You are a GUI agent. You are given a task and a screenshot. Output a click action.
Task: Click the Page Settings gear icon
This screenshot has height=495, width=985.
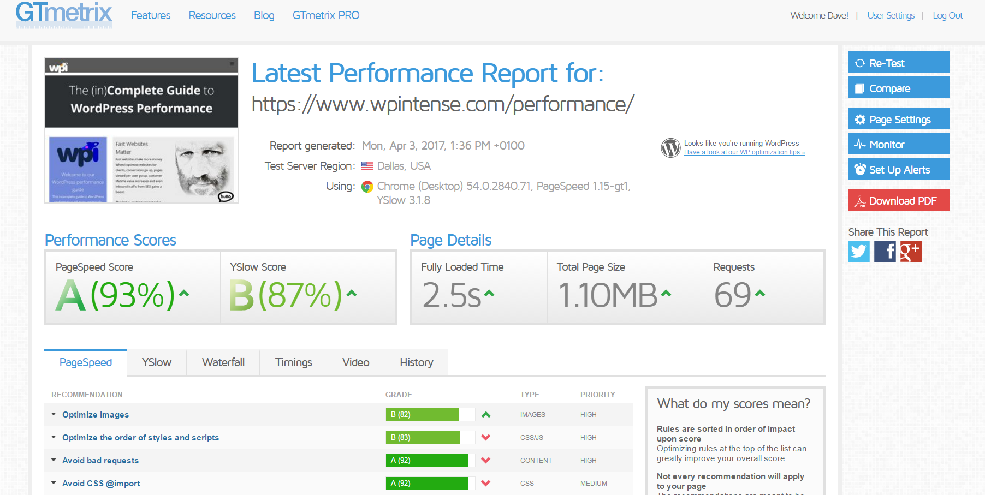coord(860,120)
